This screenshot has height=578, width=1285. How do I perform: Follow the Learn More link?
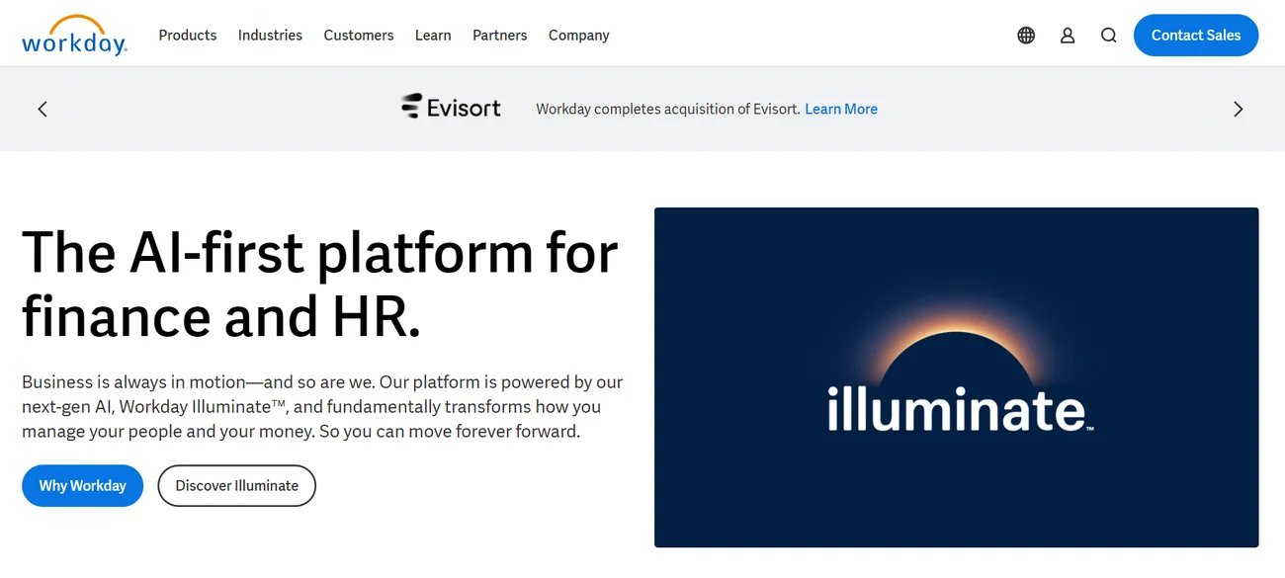[x=841, y=110]
